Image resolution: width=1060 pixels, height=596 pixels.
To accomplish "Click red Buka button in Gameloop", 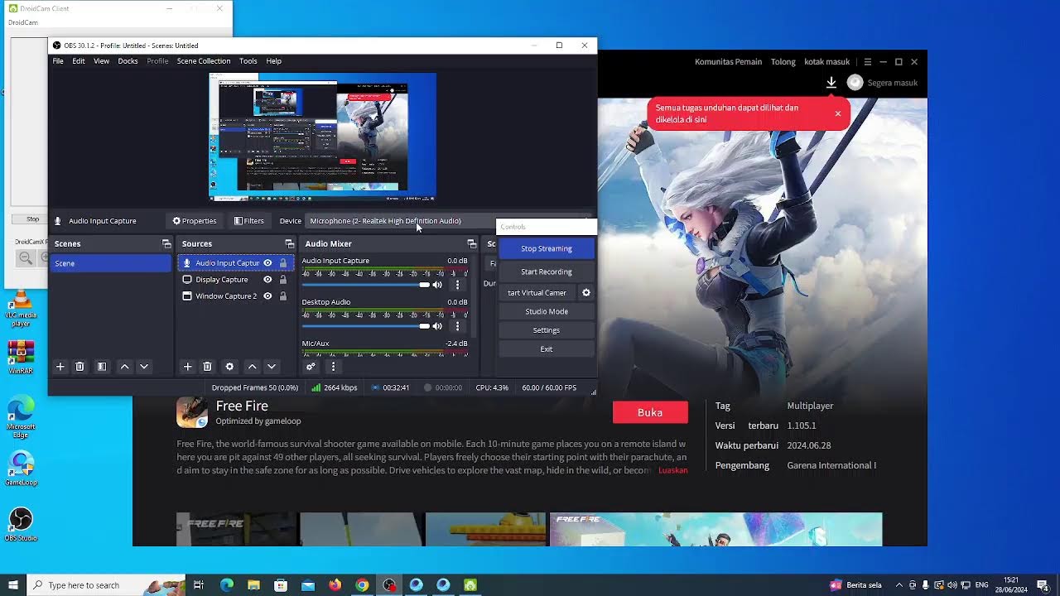I will click(650, 412).
